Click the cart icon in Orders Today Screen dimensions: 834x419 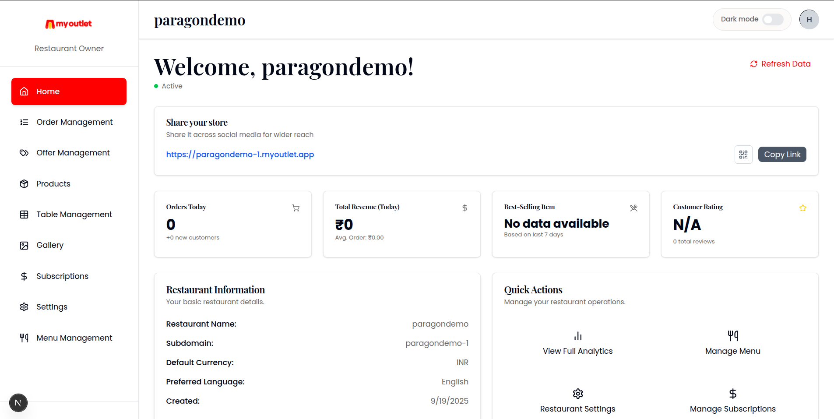click(x=296, y=208)
